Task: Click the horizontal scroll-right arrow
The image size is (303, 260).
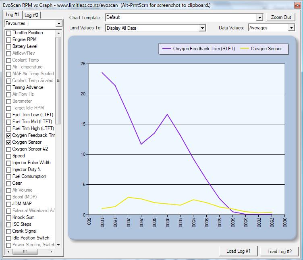Action: point(51,252)
